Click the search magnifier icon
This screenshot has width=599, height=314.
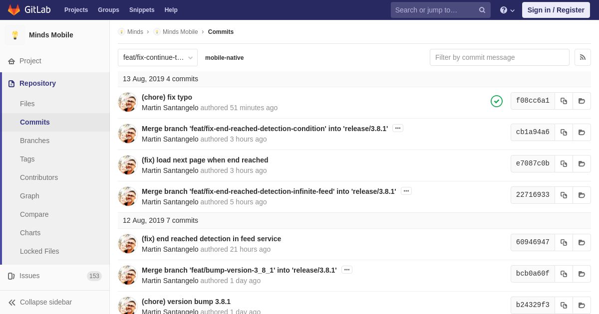pos(482,10)
